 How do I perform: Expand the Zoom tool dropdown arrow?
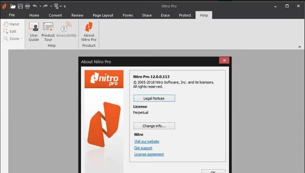22,38
